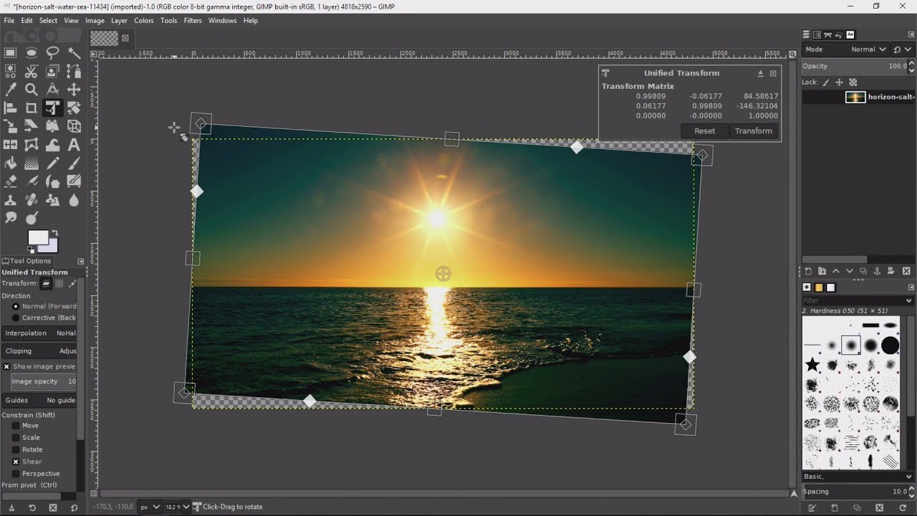Uncheck the Shear constrain checkbox
The width and height of the screenshot is (917, 516).
point(16,462)
